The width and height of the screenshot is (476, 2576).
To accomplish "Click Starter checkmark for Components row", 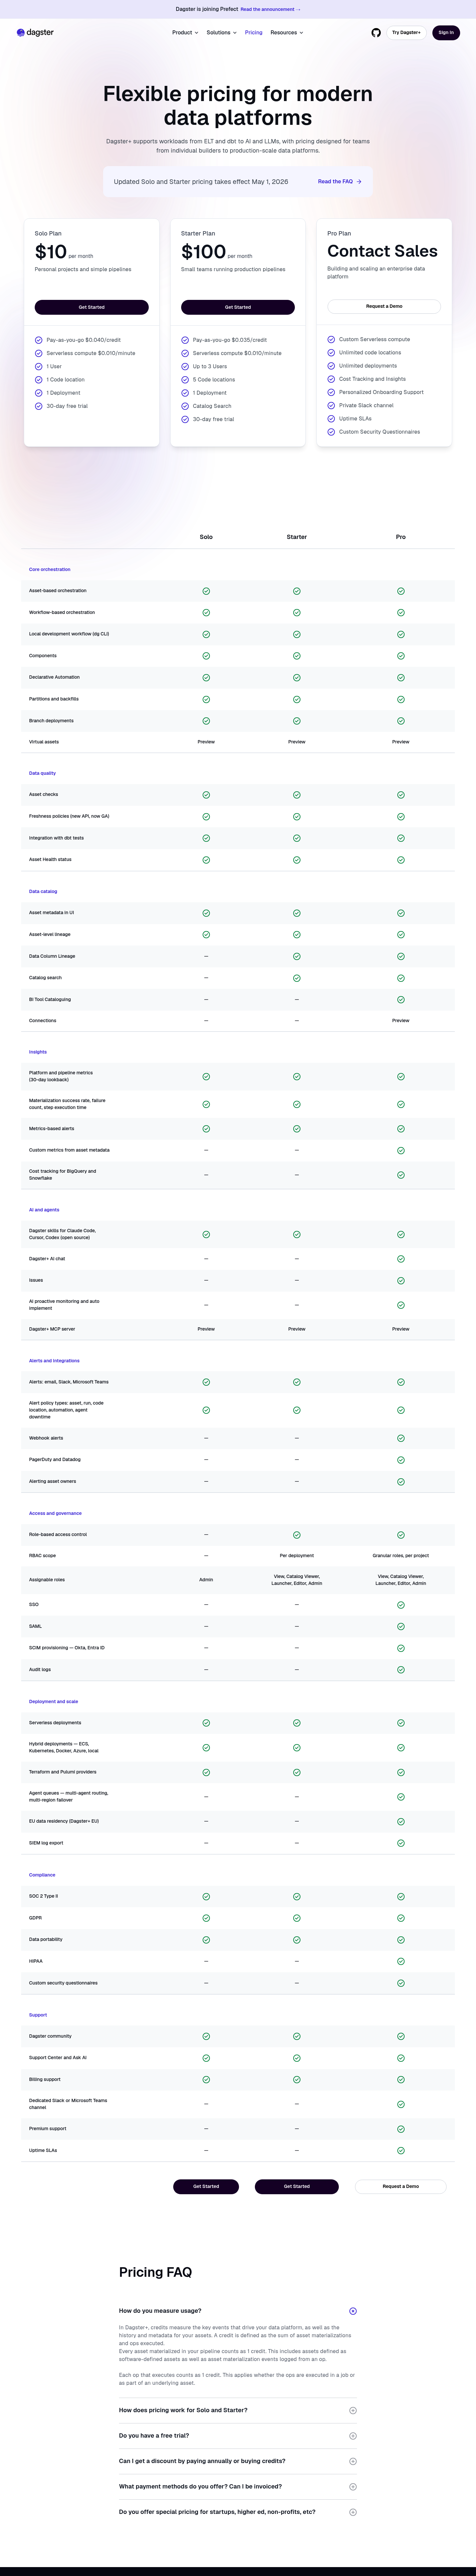I will (297, 656).
